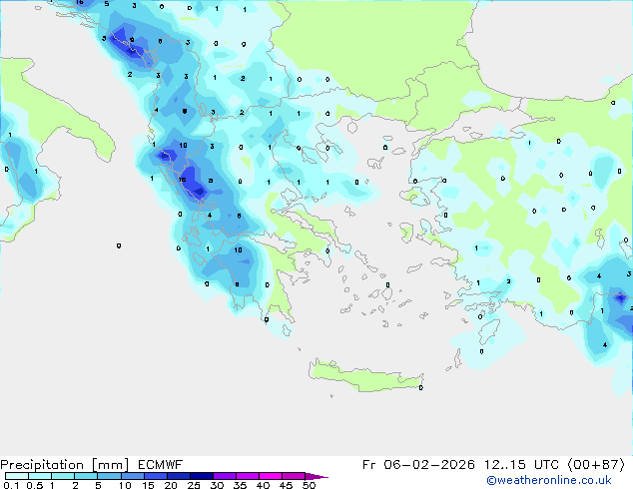Viewport: 633px width, 489px height.
Task: Click the 25–30 mm navy legend swatch
Action: pyautogui.click(x=202, y=476)
